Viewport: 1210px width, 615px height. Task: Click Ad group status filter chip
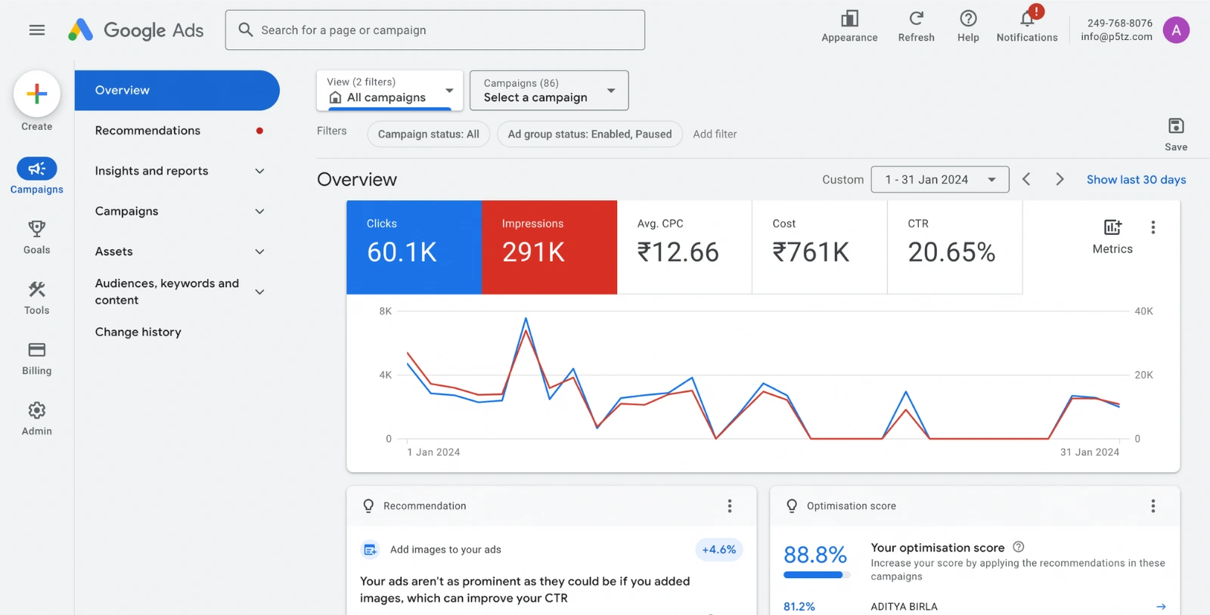pos(590,134)
